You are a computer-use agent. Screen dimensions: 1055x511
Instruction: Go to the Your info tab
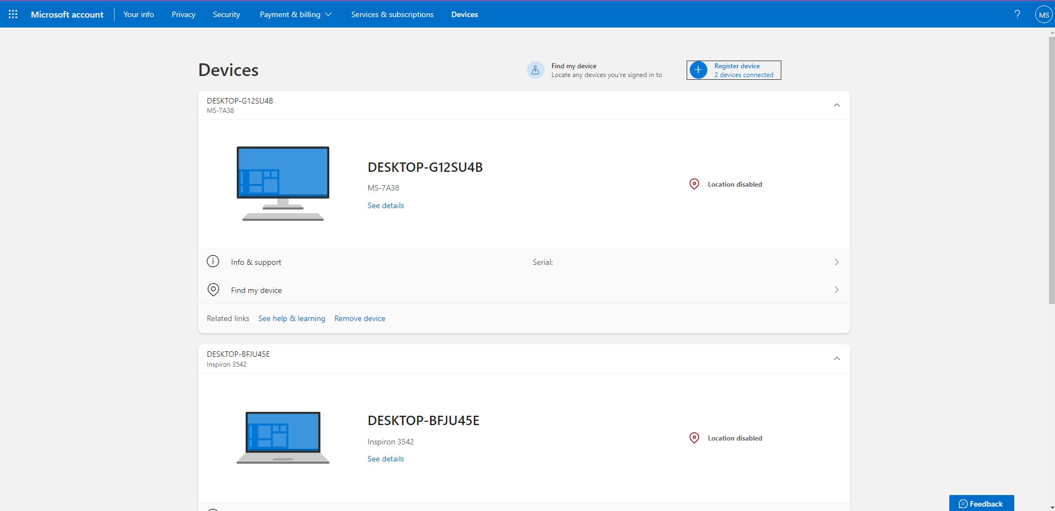pos(139,14)
